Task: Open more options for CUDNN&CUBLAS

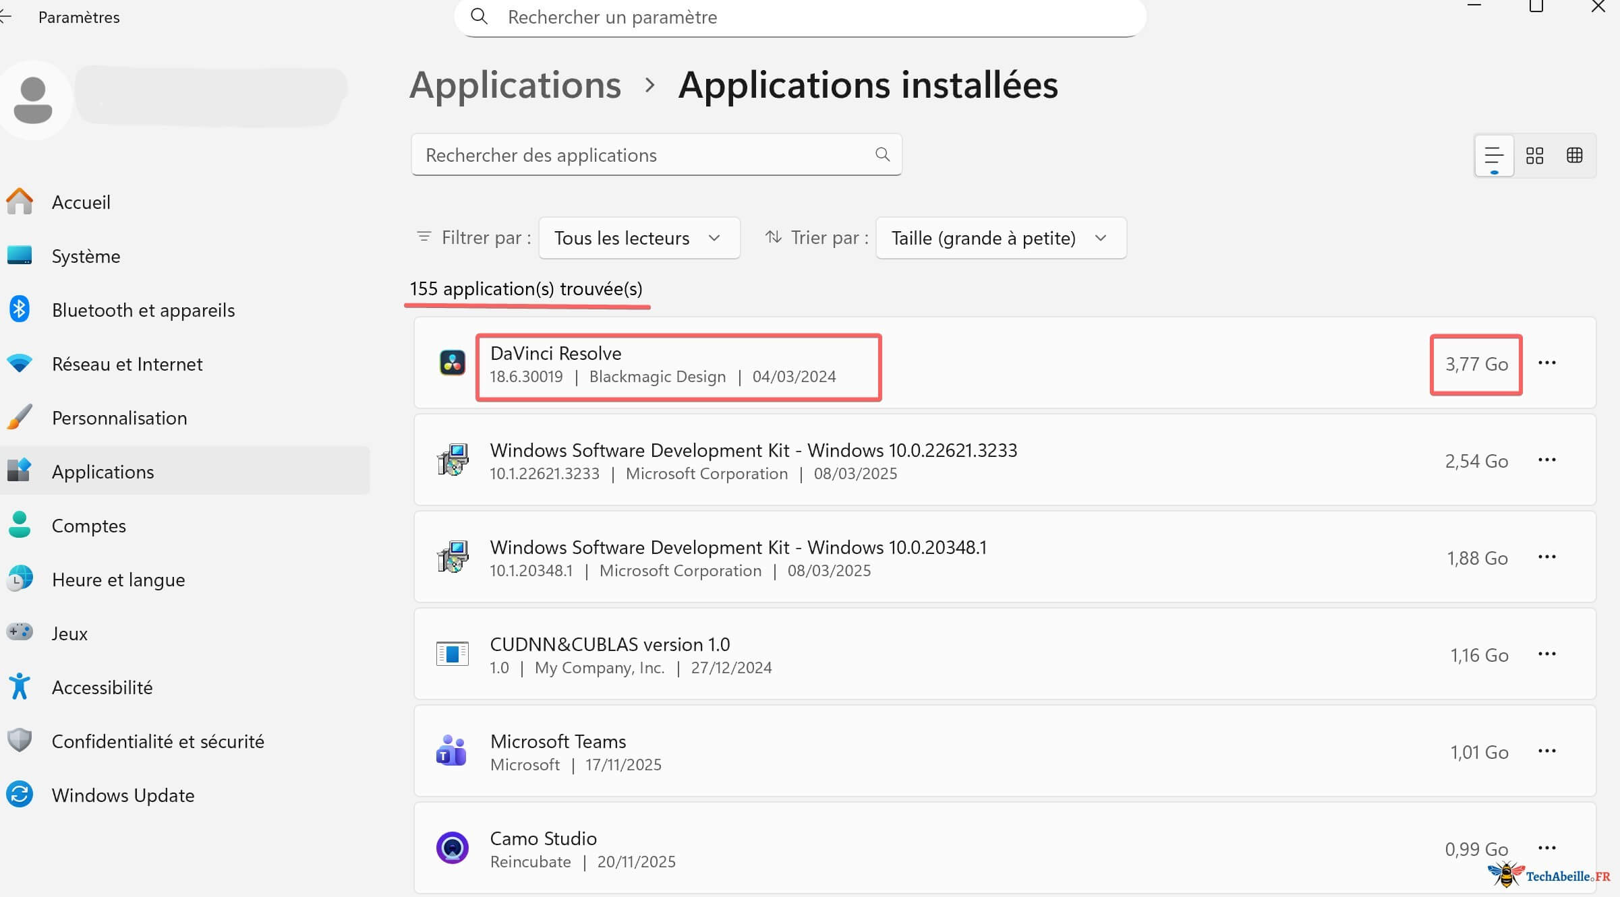Action: 1547,653
